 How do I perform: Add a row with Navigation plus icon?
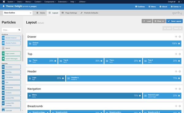tap(176, 89)
